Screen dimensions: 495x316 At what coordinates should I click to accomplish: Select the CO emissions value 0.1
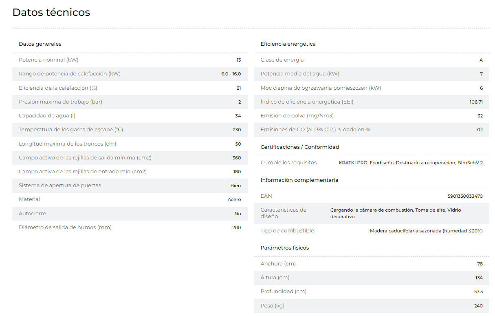pos(480,130)
